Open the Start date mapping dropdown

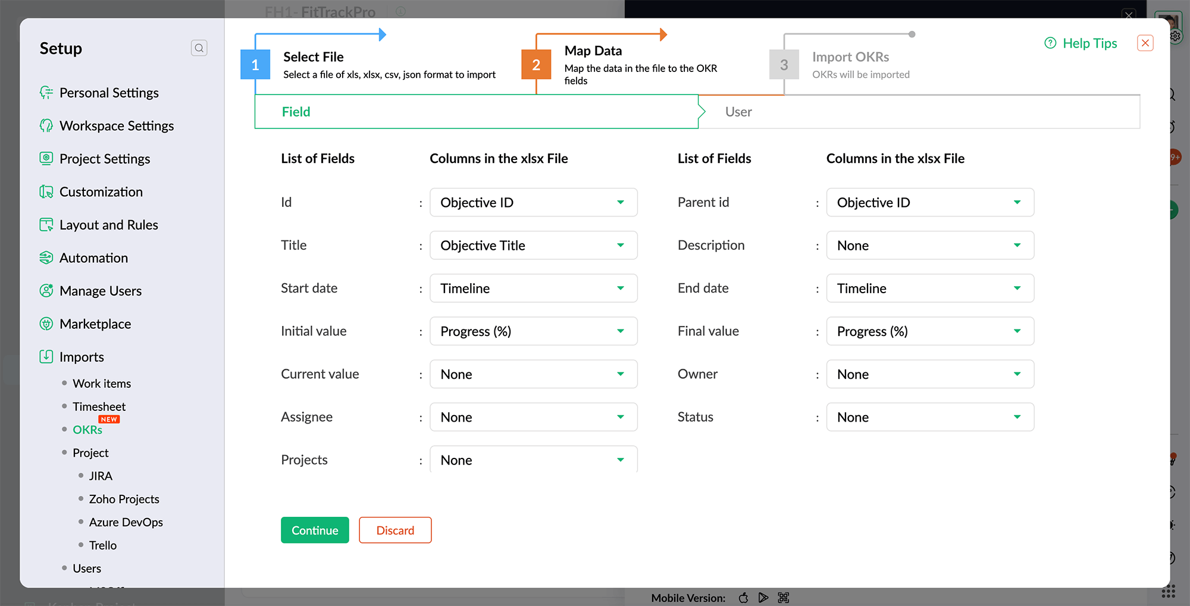tap(533, 288)
